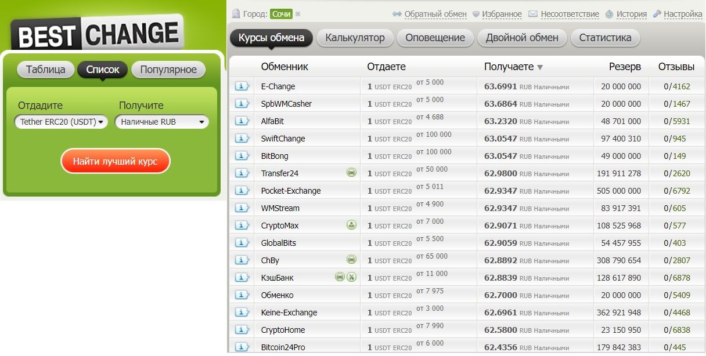Select the Двойной обмен tab
Screen dimensions: 706x356
[x=522, y=38]
